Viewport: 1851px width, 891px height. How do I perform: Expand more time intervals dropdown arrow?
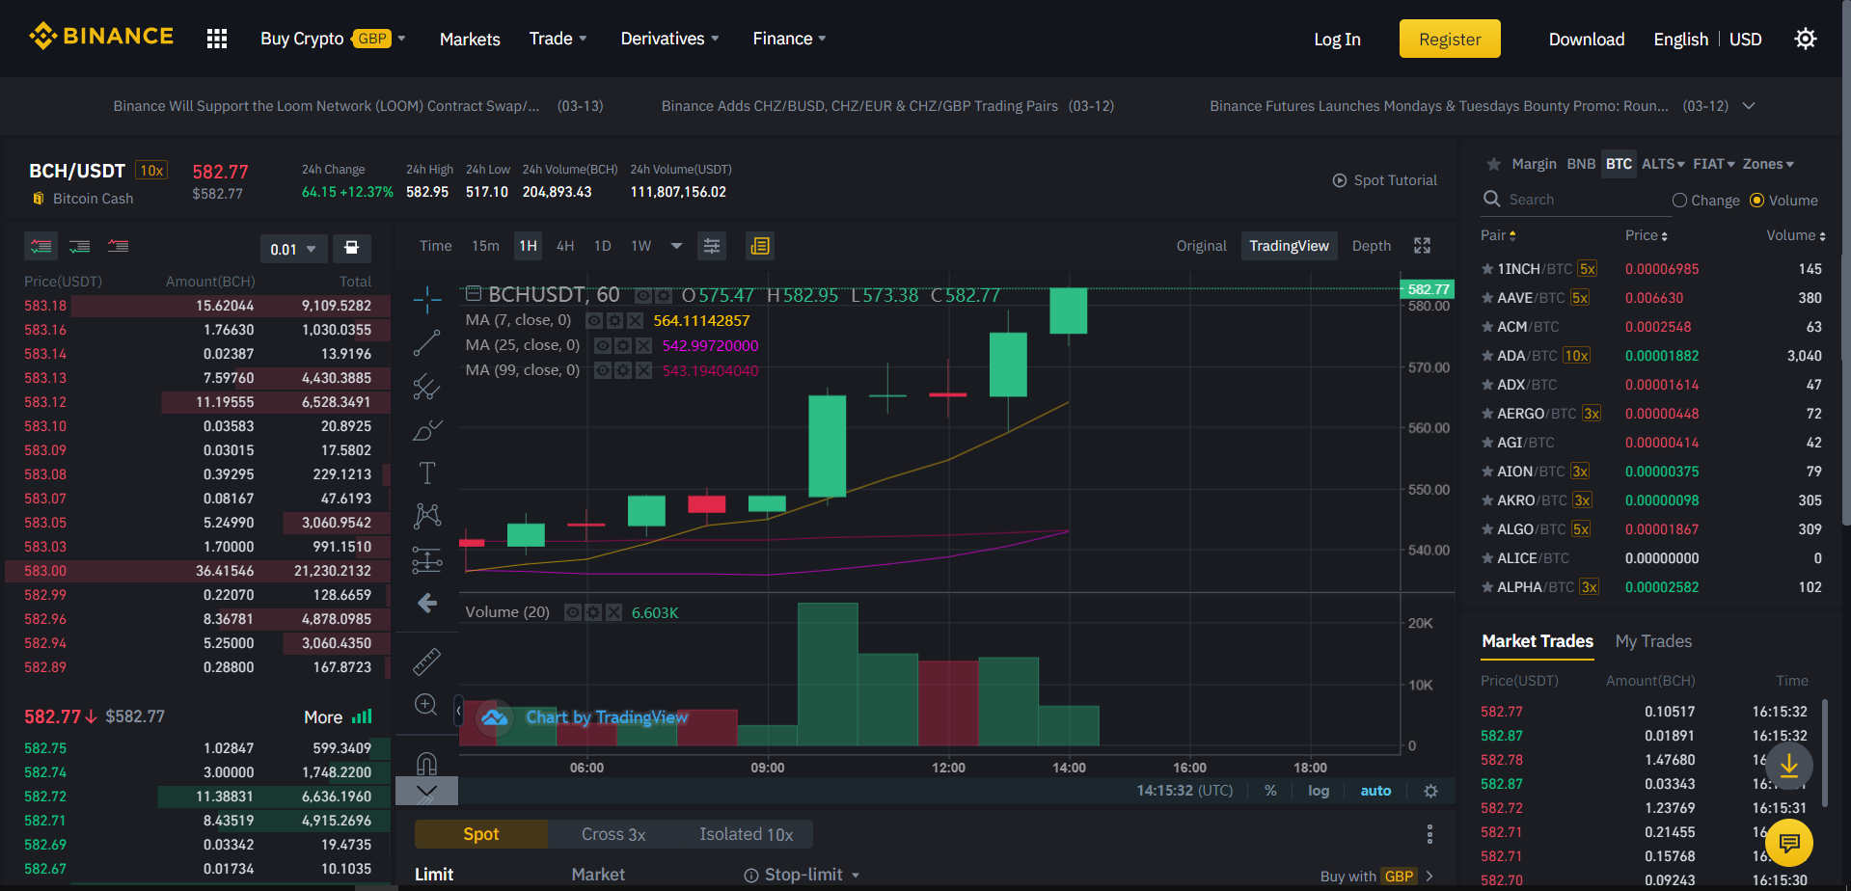point(676,246)
